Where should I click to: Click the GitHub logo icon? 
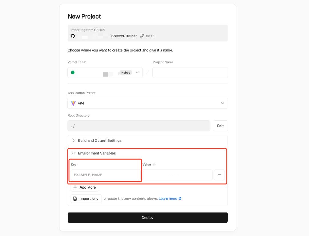coord(73,36)
